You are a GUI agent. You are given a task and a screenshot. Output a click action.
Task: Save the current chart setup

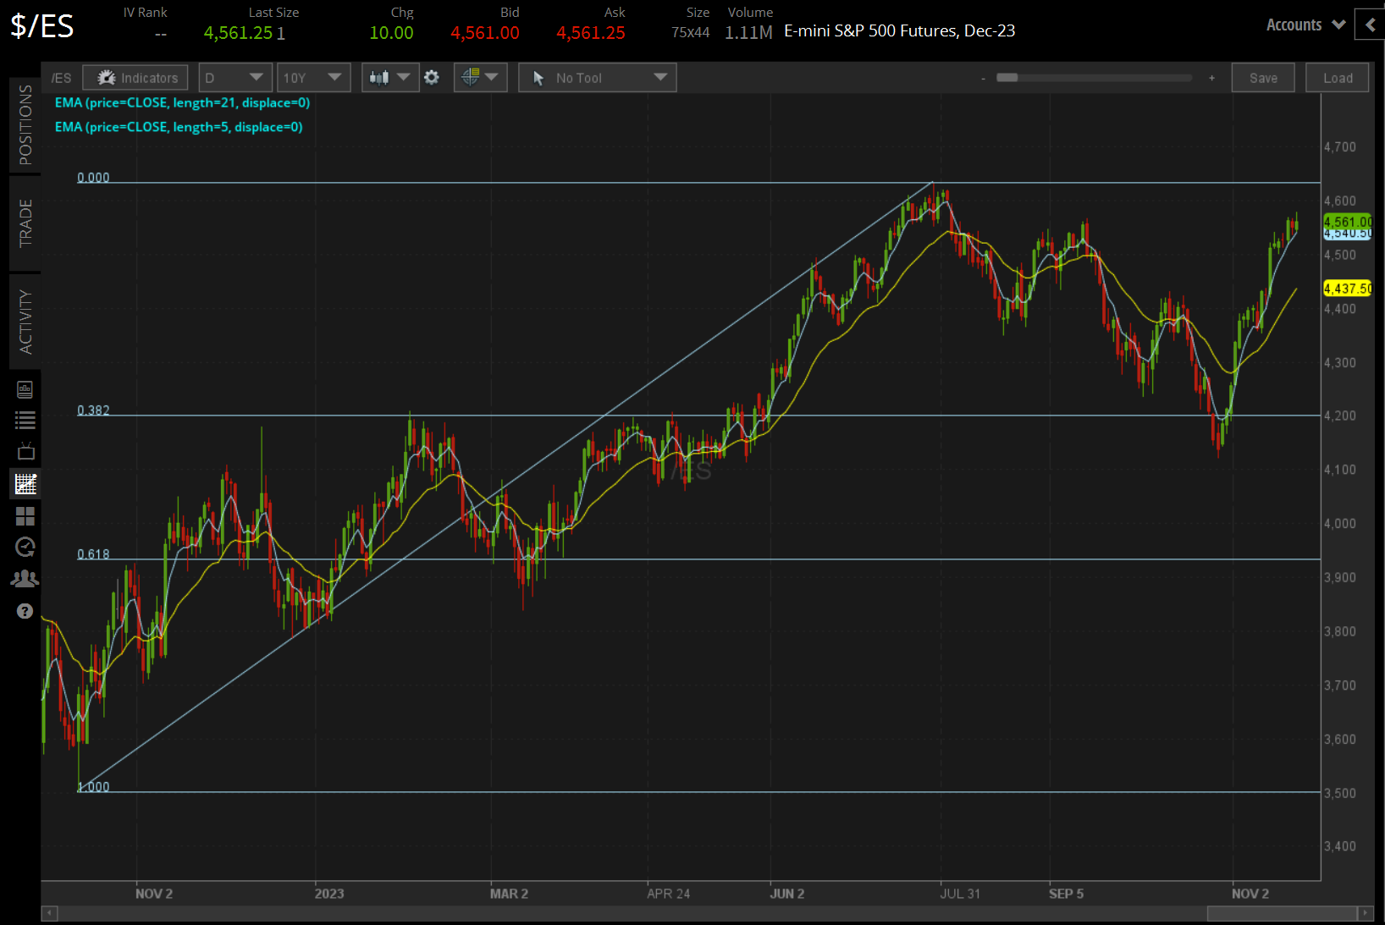pyautogui.click(x=1263, y=78)
